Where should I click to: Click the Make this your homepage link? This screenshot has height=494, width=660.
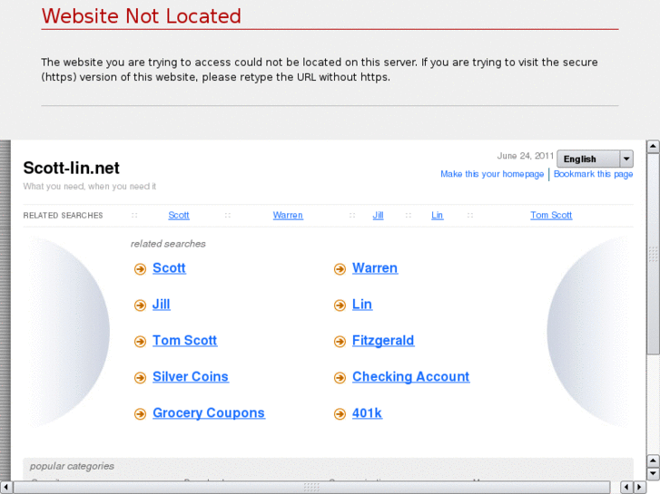tap(492, 174)
